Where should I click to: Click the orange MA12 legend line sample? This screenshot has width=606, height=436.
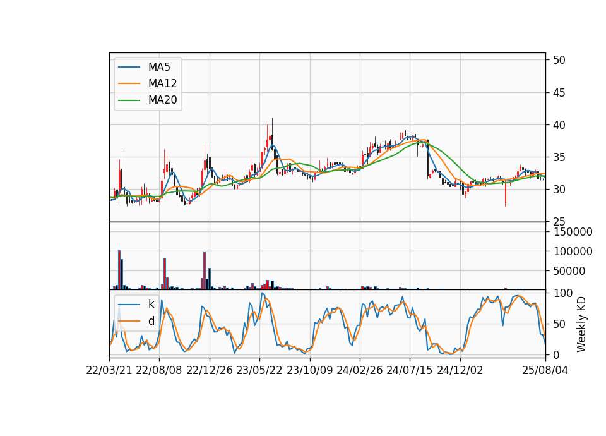point(129,83)
